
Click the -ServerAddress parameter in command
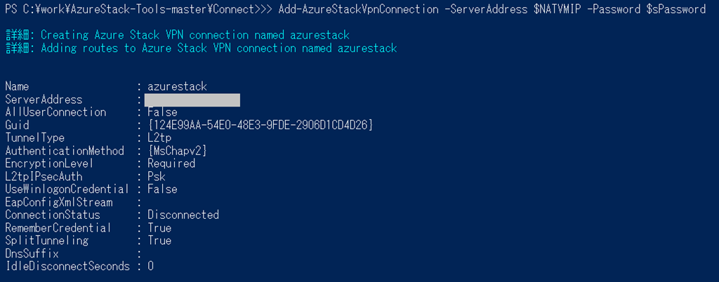[x=486, y=9]
